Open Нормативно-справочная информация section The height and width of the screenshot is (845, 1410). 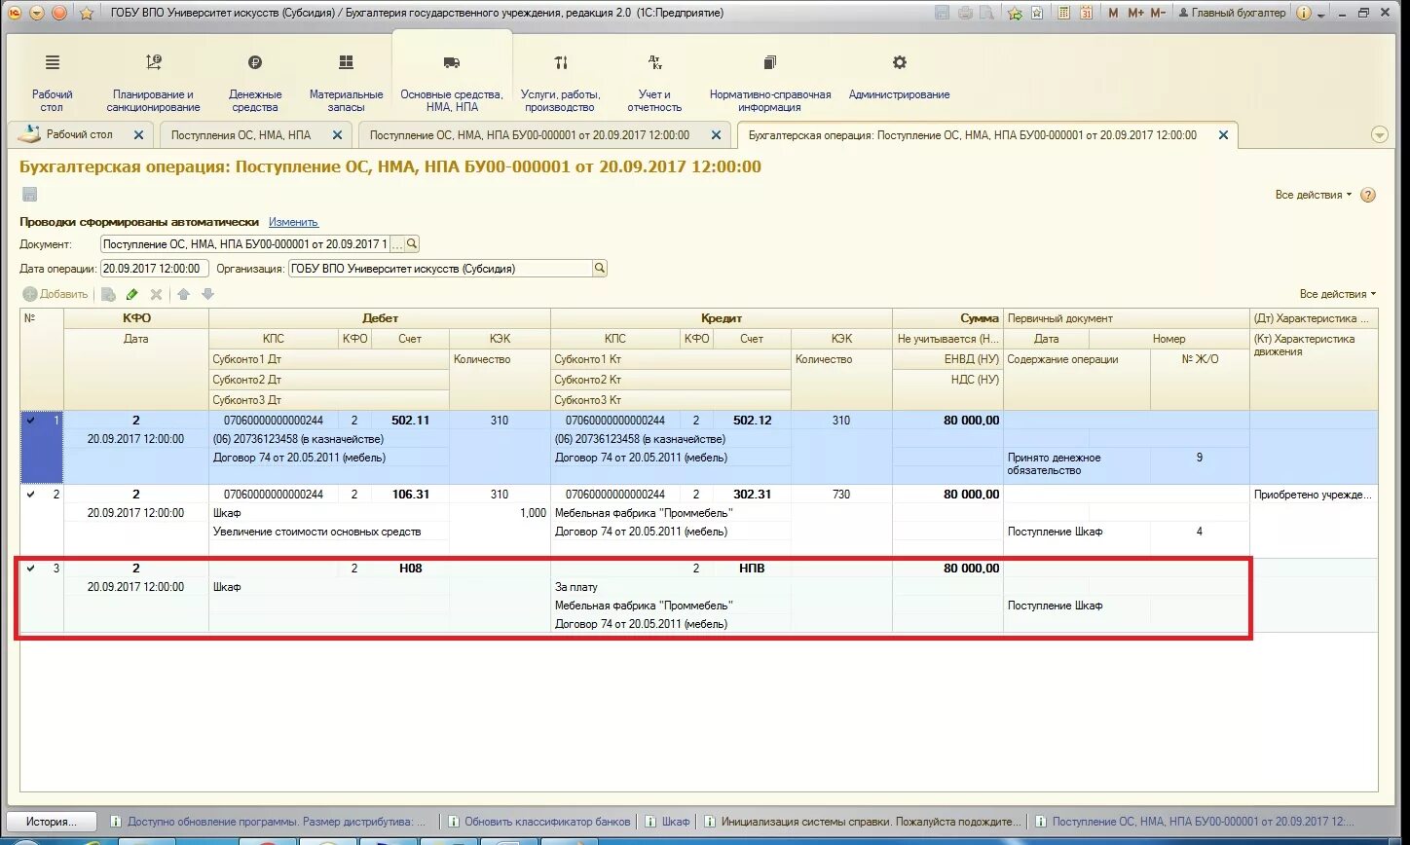tap(770, 83)
